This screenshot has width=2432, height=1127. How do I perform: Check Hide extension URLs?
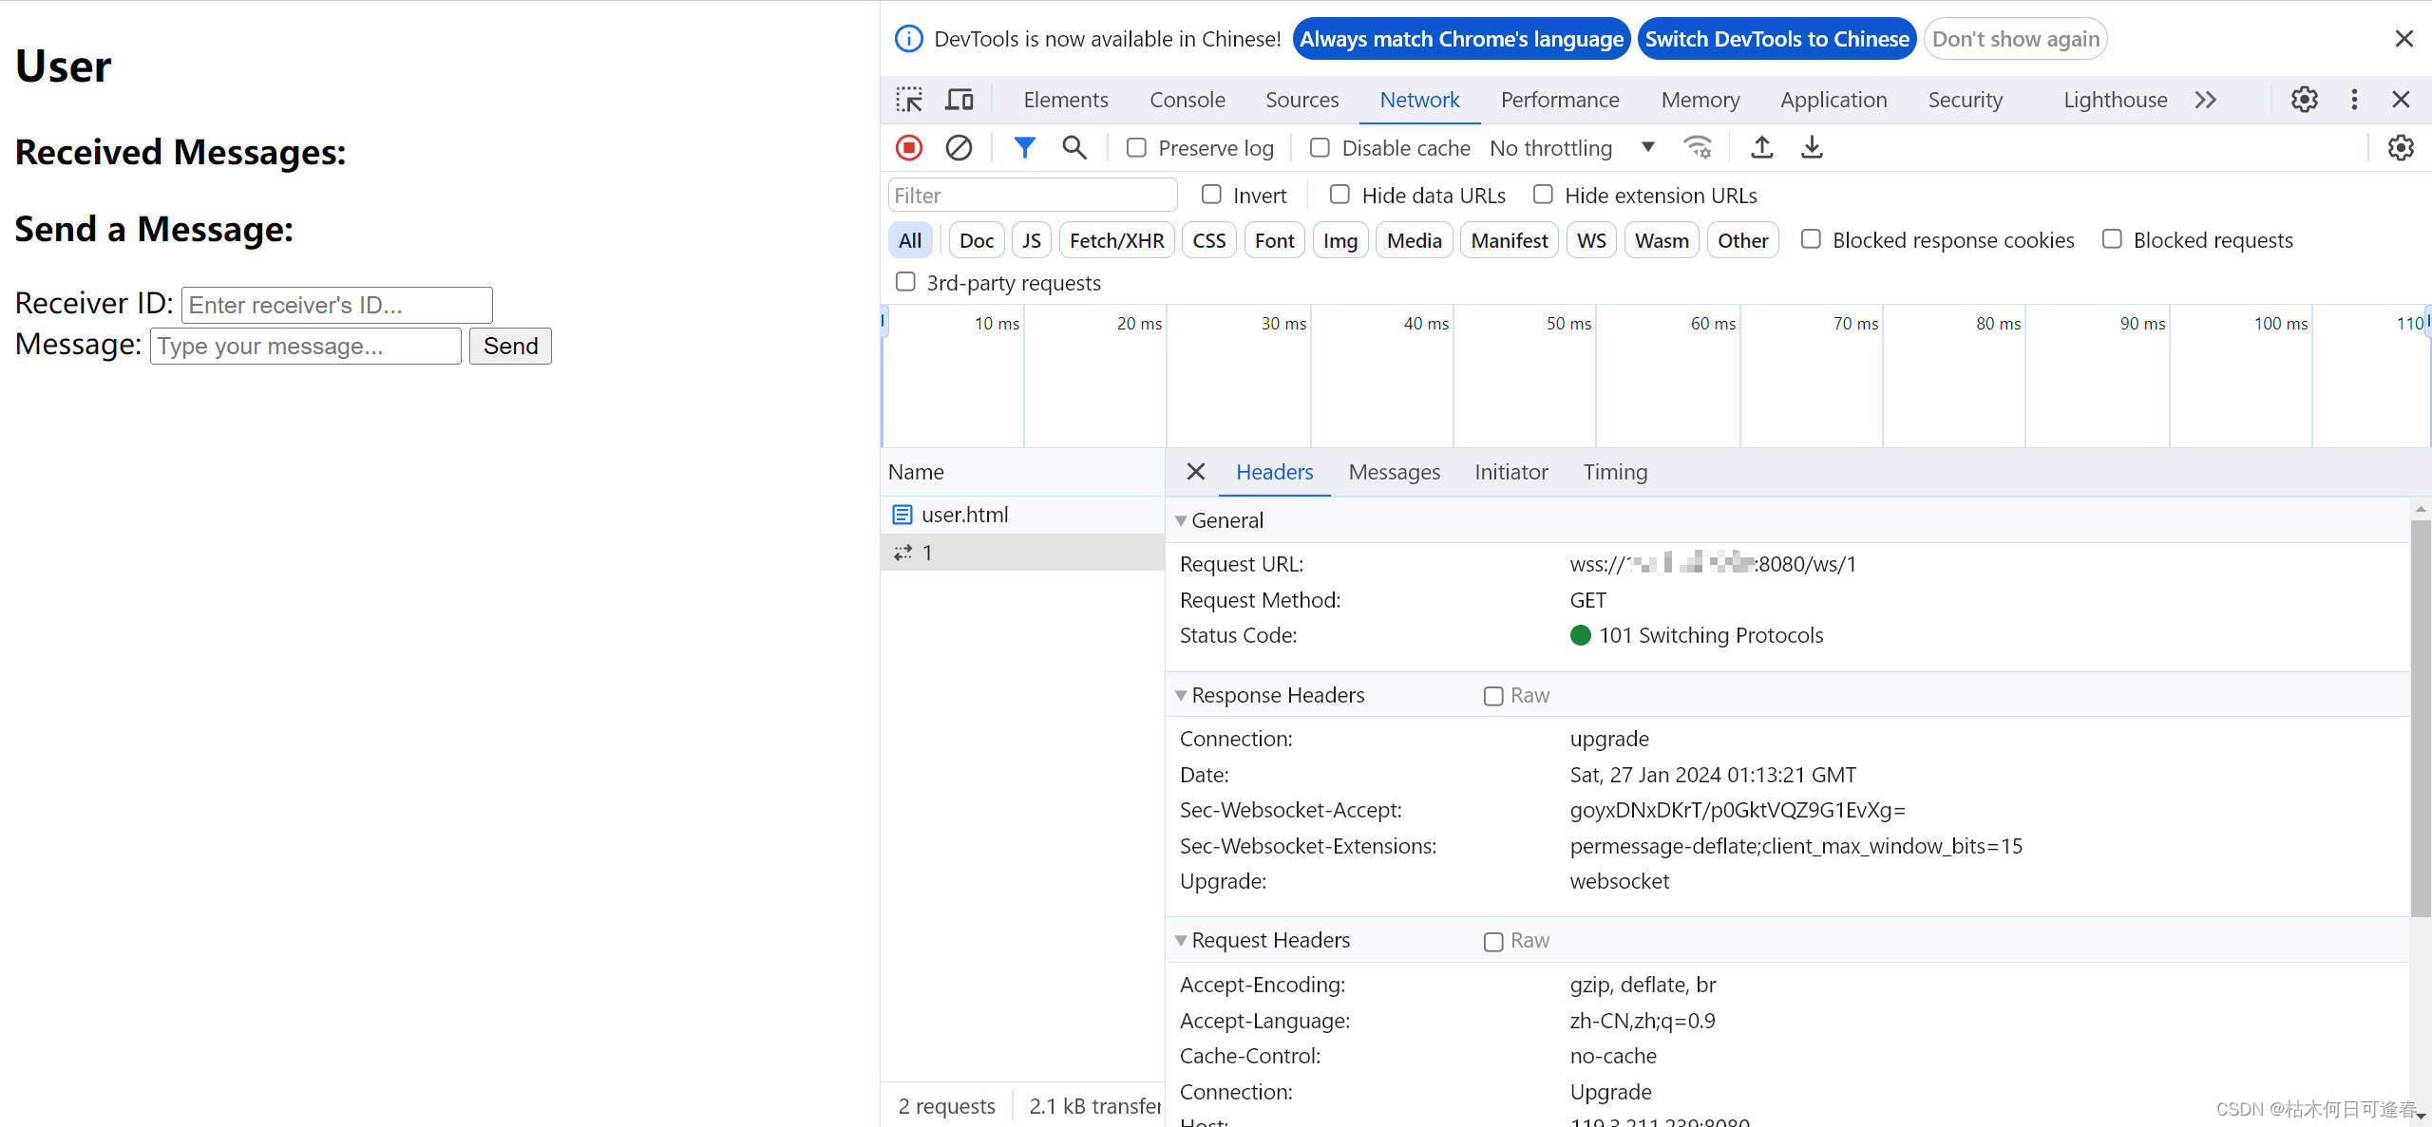1543,195
